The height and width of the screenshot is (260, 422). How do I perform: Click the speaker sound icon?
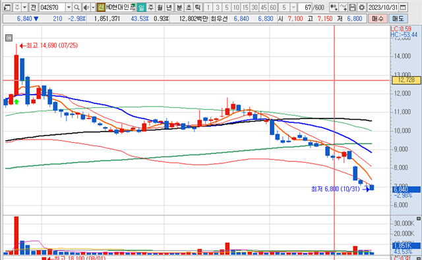(86, 7)
